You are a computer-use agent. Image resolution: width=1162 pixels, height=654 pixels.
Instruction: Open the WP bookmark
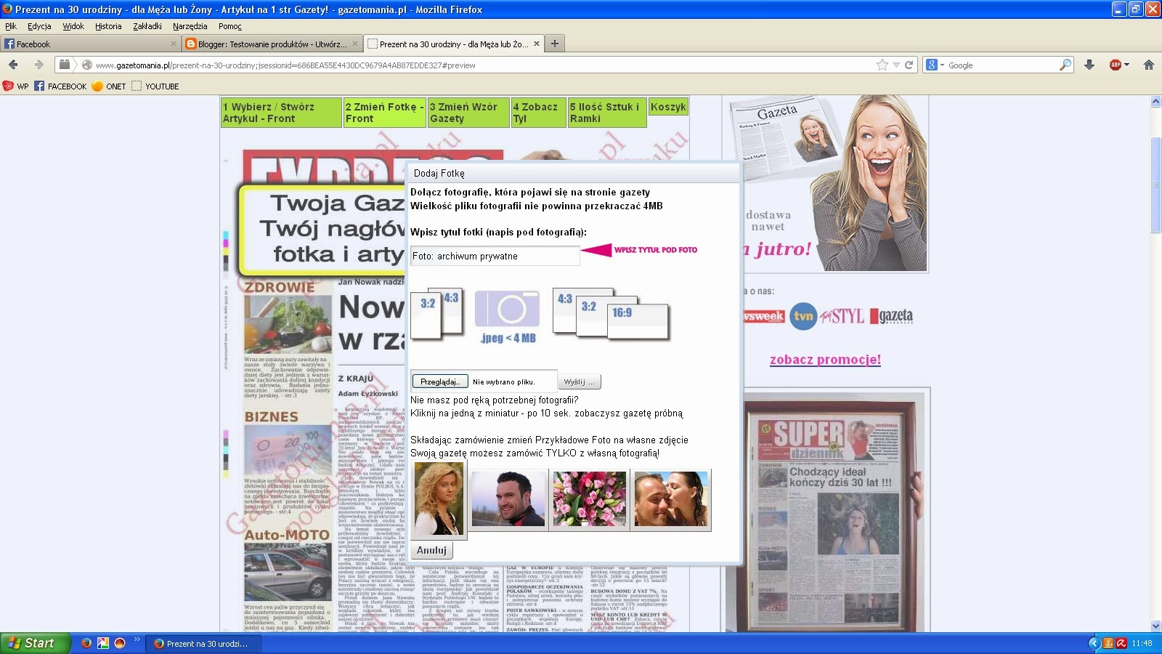16,86
